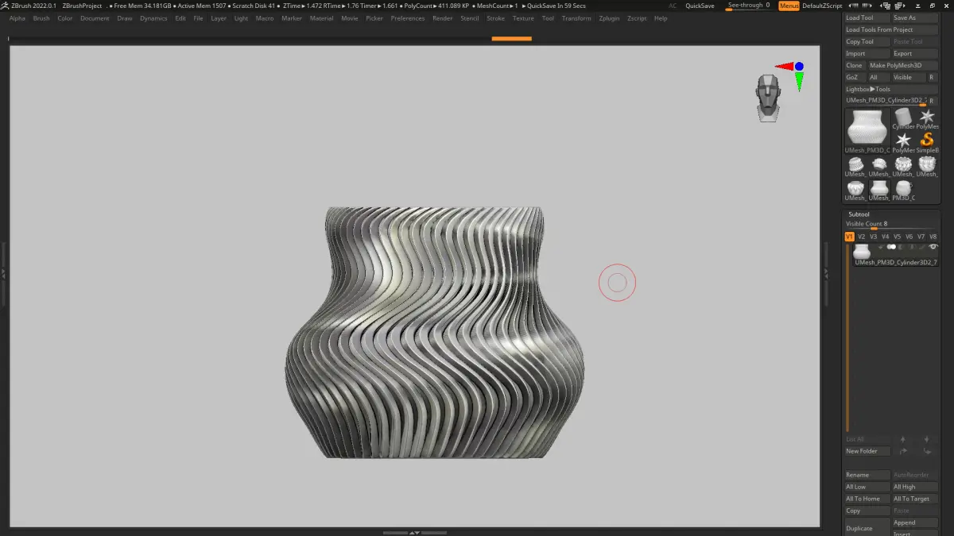The width and height of the screenshot is (954, 536).
Task: Click the GoZ button
Action: coord(855,77)
